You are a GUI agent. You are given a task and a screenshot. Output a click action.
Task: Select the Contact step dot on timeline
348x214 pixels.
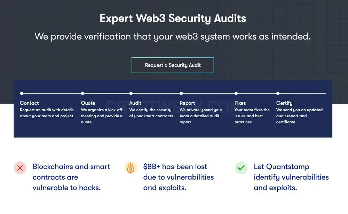tap(22, 93)
